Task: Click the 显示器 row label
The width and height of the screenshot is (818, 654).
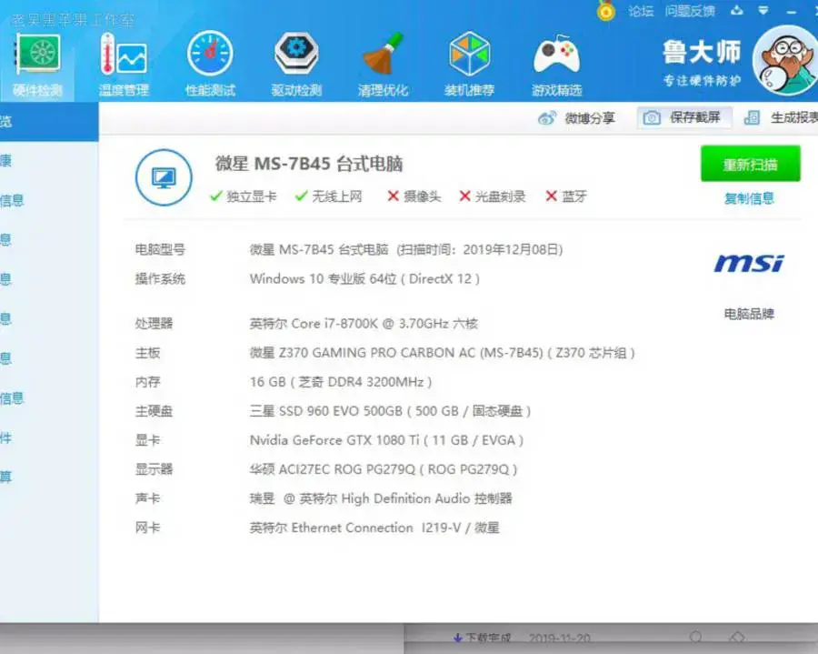Action: [x=154, y=469]
